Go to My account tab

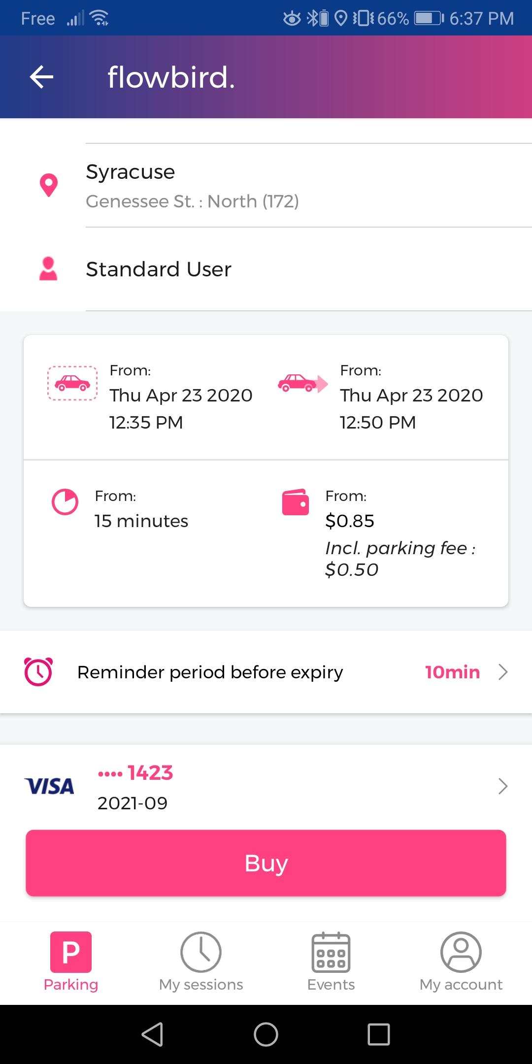tap(461, 962)
